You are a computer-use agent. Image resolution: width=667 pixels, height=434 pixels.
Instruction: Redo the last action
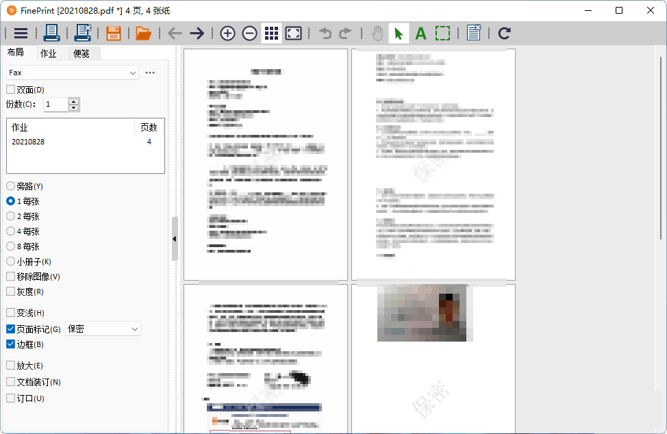pyautogui.click(x=345, y=33)
